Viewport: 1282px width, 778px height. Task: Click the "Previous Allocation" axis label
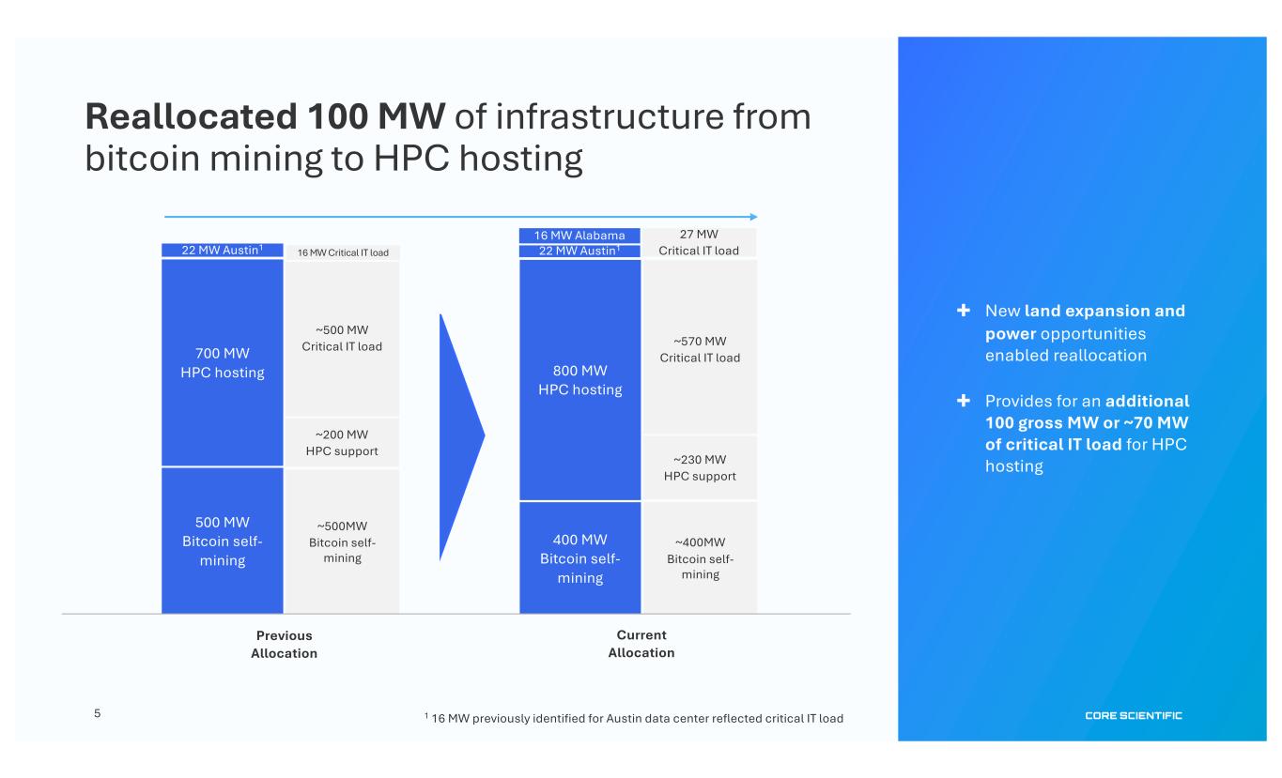[x=284, y=644]
